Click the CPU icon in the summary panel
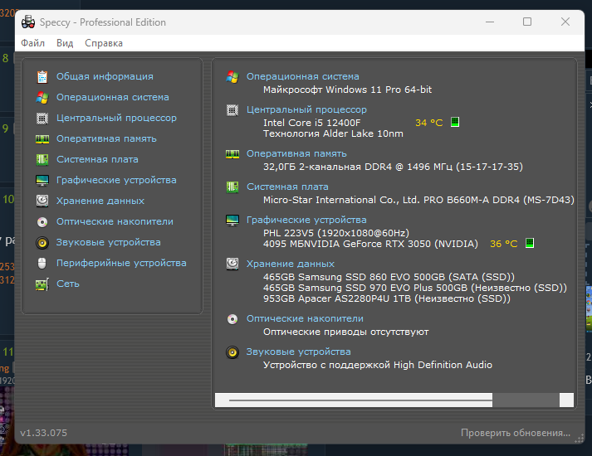The width and height of the screenshot is (592, 456). click(x=232, y=110)
